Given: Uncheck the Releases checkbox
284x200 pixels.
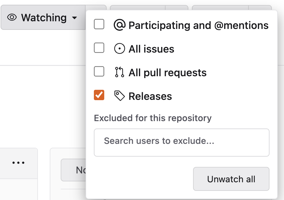Looking at the screenshot, I should point(99,95).
